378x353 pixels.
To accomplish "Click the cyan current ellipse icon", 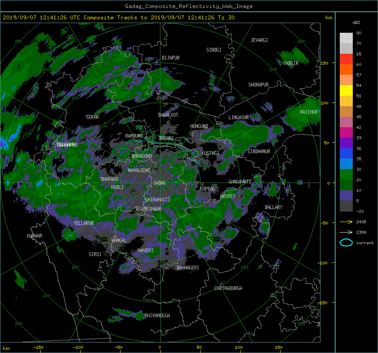I will 346,243.
